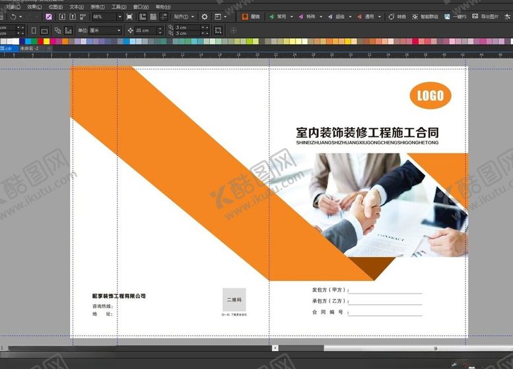Open the 贴齐 snap-to dropdown
This screenshot has height=369, width=513.
pos(184,17)
